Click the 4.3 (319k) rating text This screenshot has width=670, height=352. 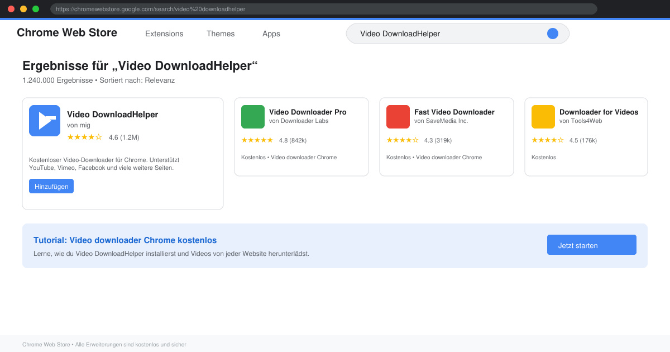[x=438, y=140]
